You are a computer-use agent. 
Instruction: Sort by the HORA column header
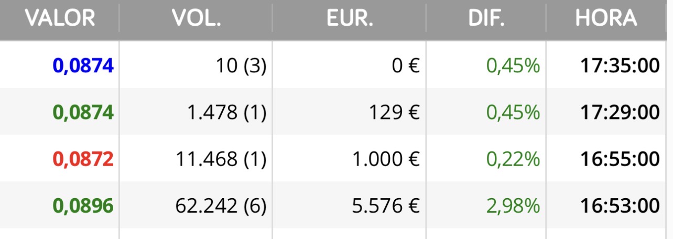(x=606, y=18)
